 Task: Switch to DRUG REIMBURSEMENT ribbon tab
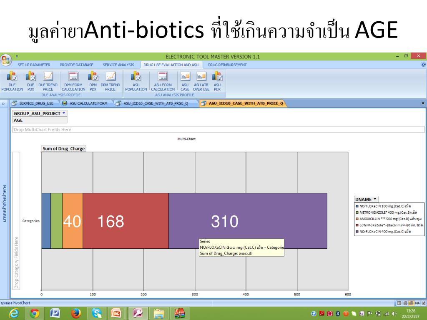click(227, 65)
